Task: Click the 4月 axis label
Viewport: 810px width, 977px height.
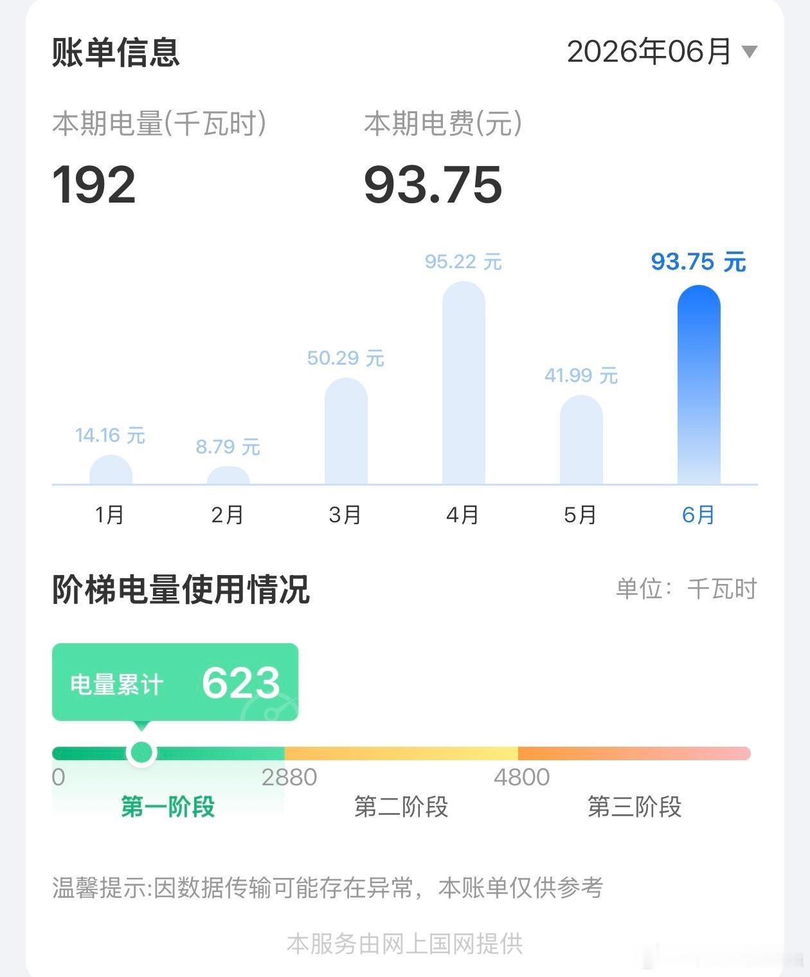Action: click(x=463, y=515)
